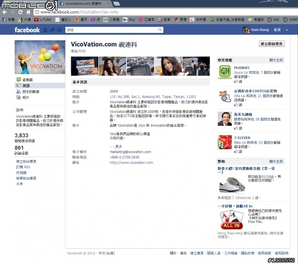Viewport: 298px width, 264px height.
Task: Open the Facebook bookmark icon in the bookmarks bar
Action: pos(4,20)
